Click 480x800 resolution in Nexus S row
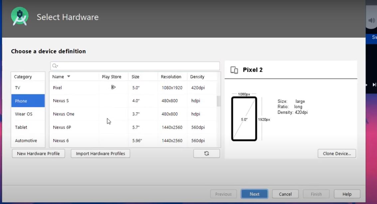 (x=169, y=101)
